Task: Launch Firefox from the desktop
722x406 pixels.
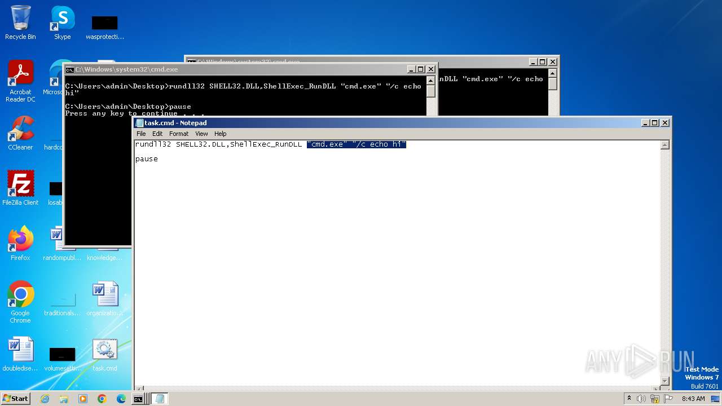Action: point(20,244)
